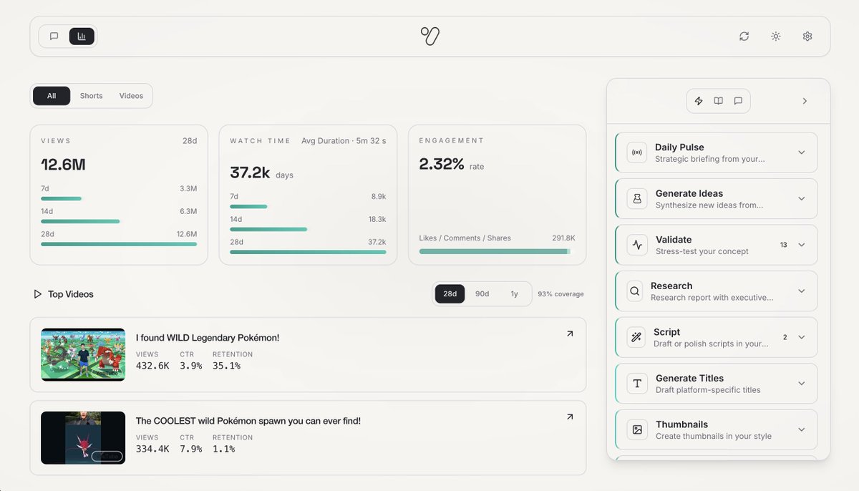Expand the Validate card chevron

[802, 245]
